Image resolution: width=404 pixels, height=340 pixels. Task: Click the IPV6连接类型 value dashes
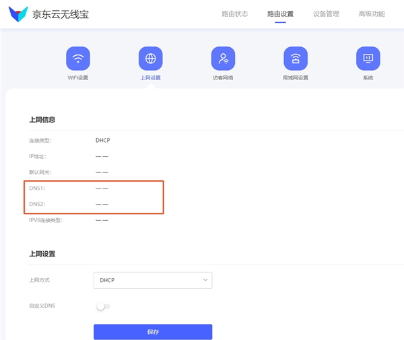(102, 220)
